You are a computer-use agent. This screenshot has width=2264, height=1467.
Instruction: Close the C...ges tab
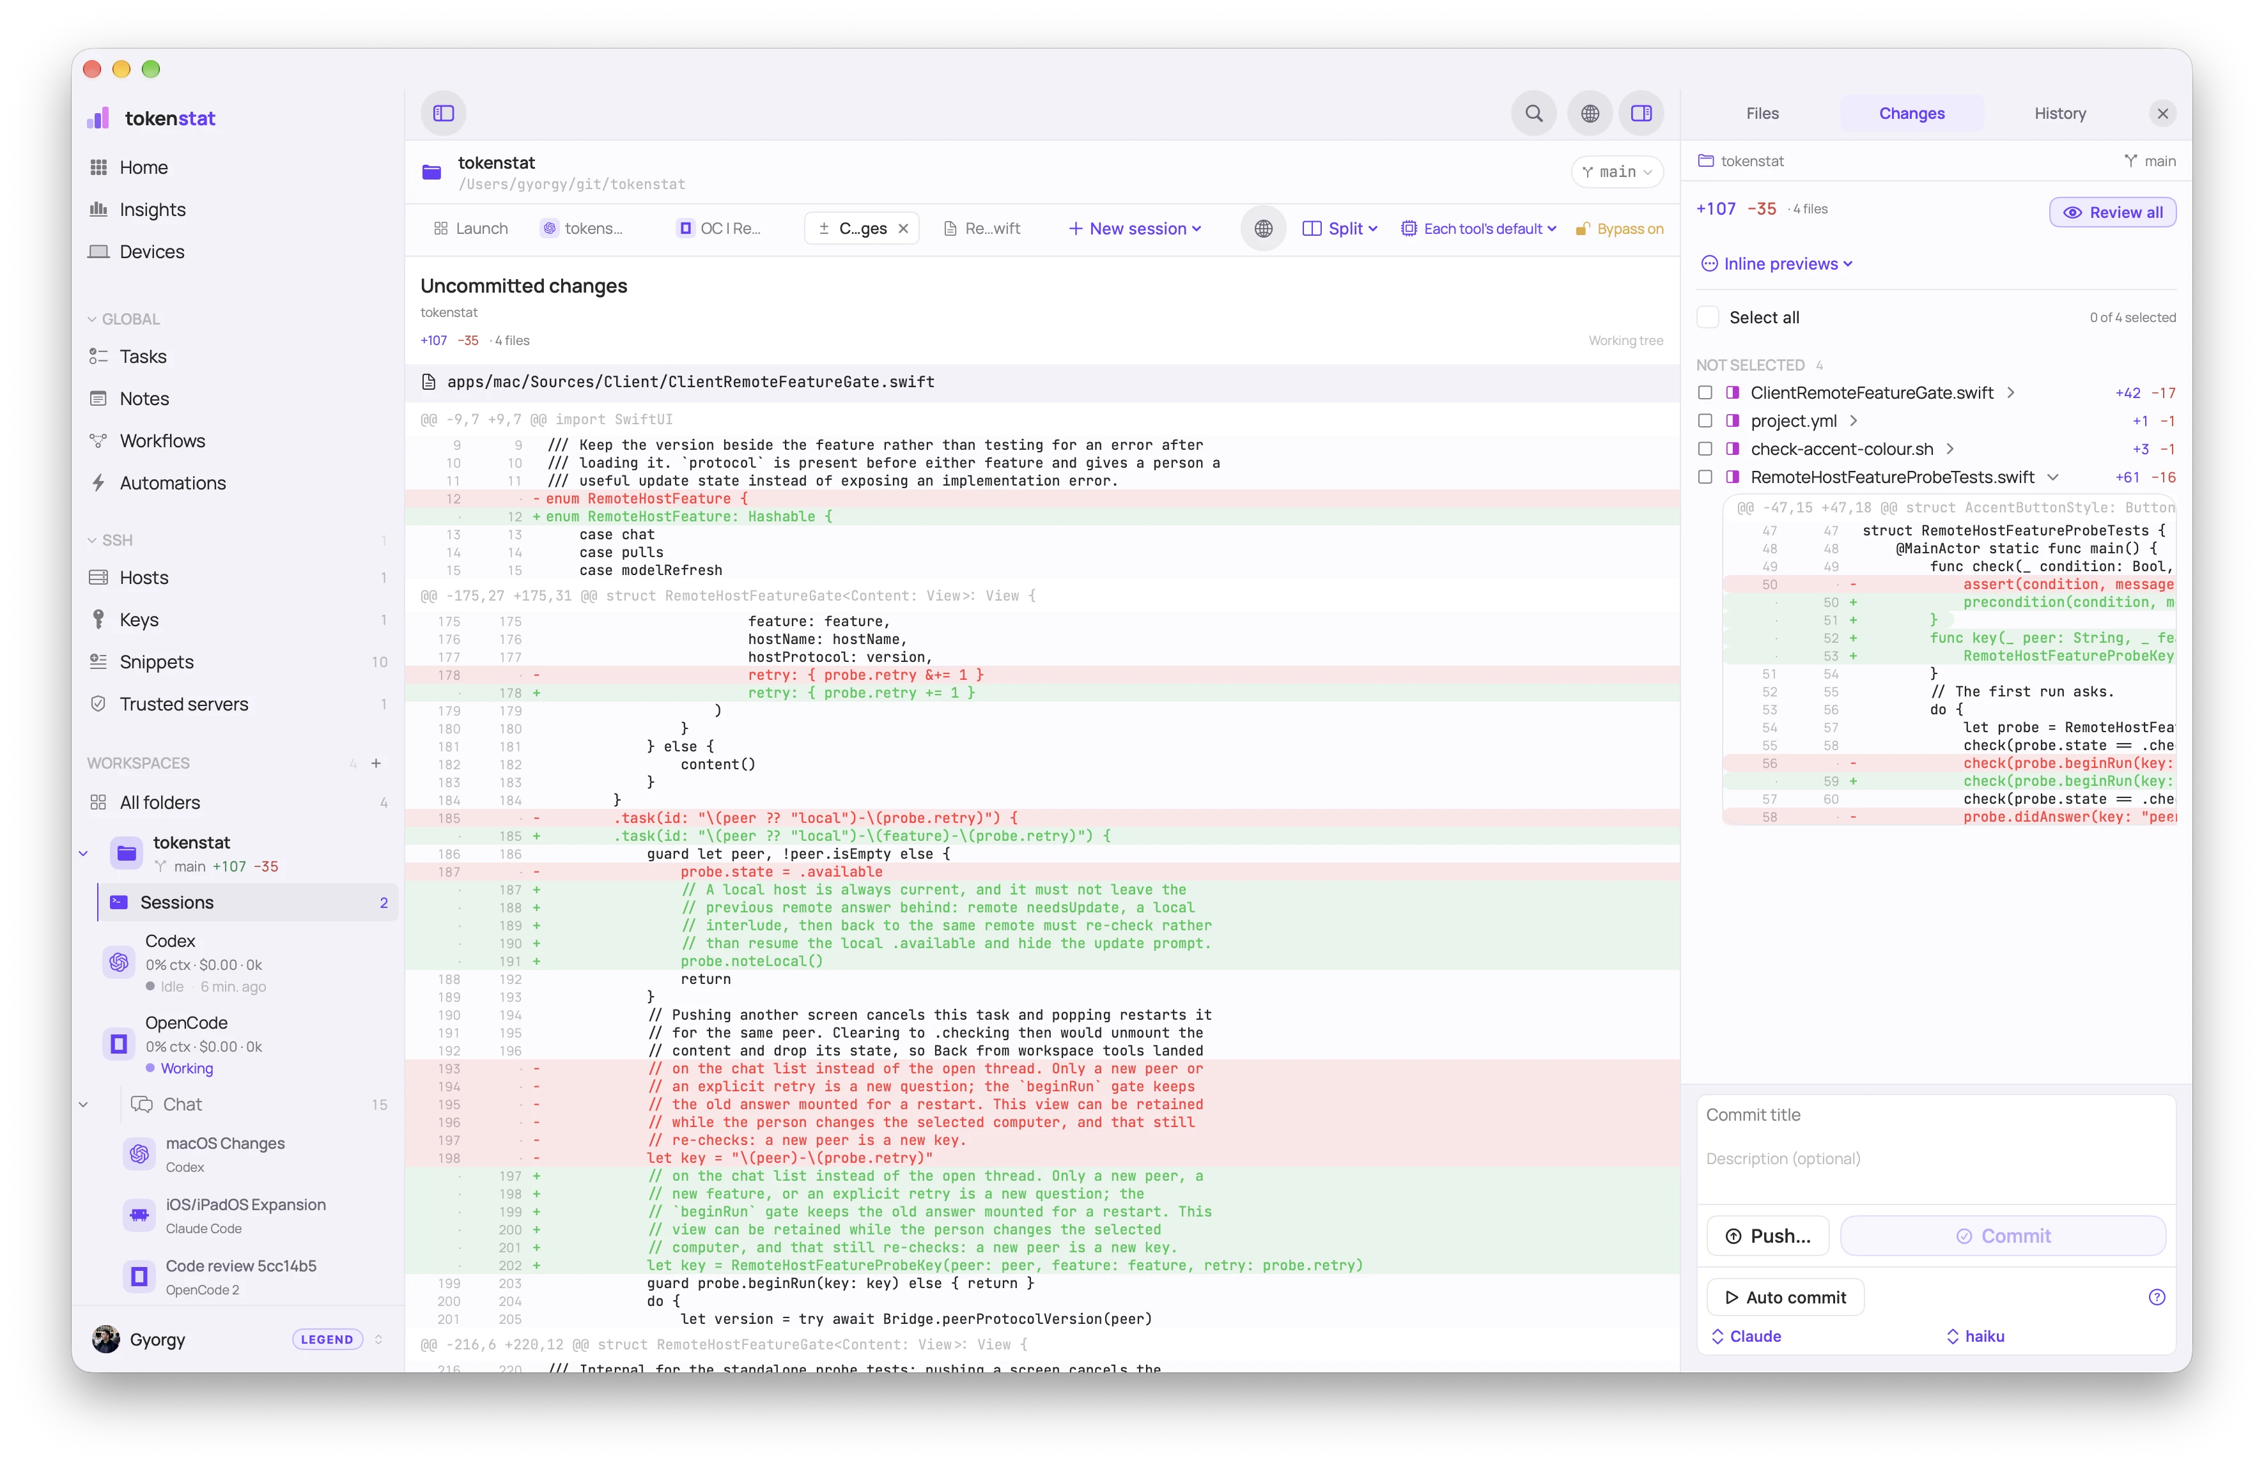[x=904, y=228]
